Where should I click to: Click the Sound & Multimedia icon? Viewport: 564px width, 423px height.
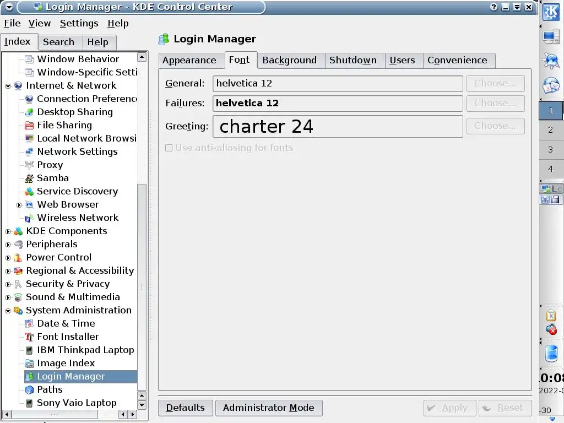click(x=18, y=297)
